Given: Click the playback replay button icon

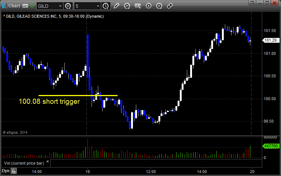Looking at the screenshot, I should tap(148, 6).
